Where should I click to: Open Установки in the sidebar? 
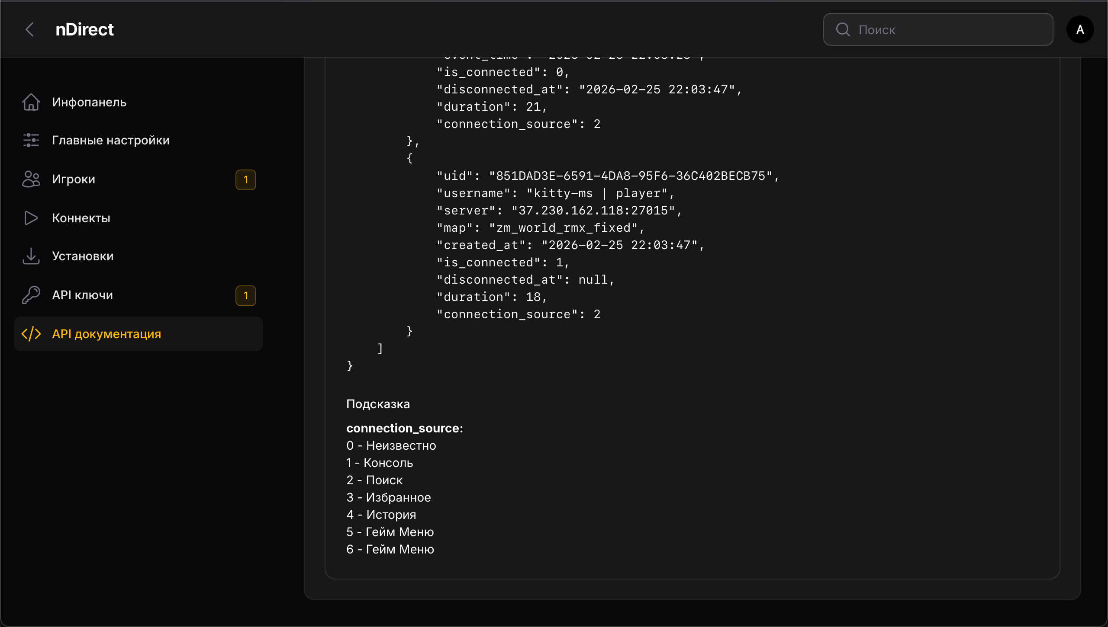click(83, 256)
